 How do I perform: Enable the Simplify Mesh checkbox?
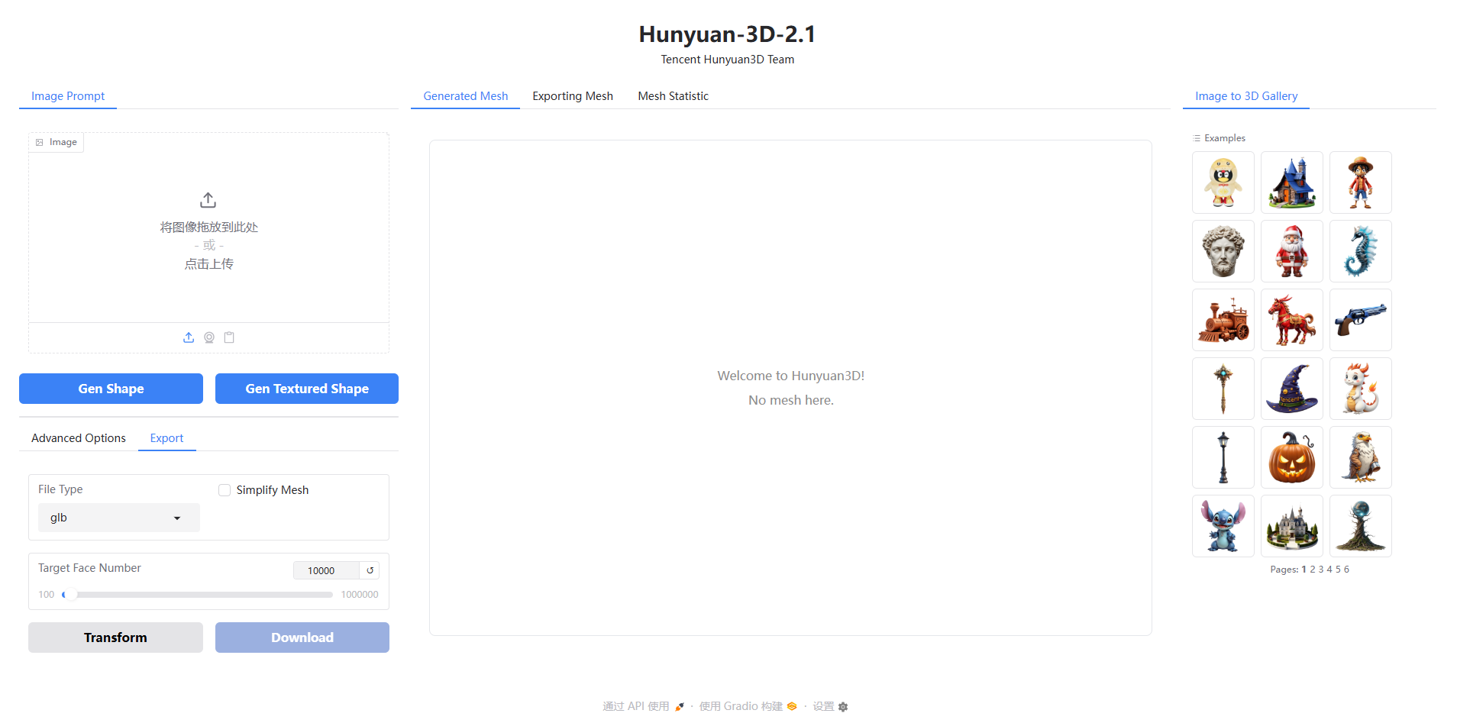225,490
